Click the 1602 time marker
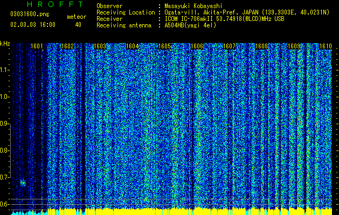Image resolution: width=339 pixels, height=215 pixels. [x=68, y=46]
